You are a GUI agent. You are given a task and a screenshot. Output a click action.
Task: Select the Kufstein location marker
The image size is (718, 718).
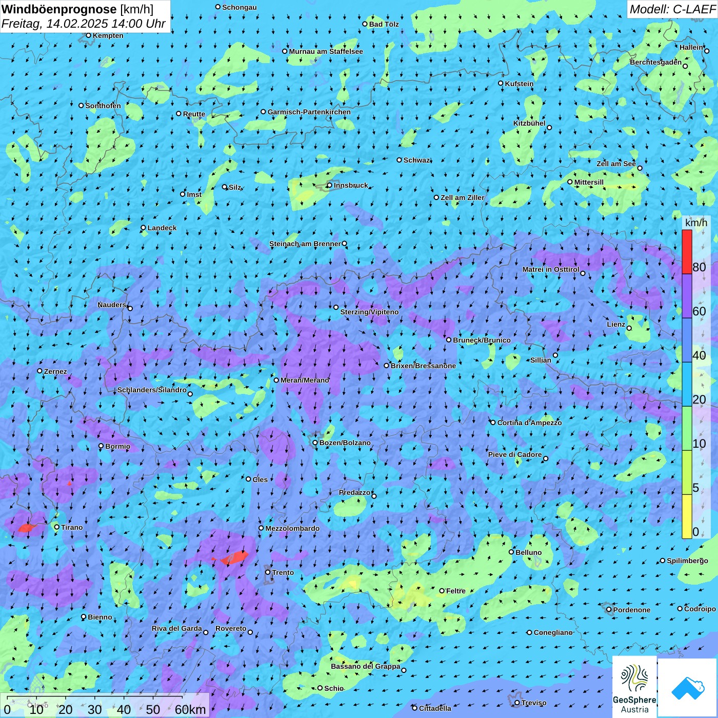pos(501,83)
